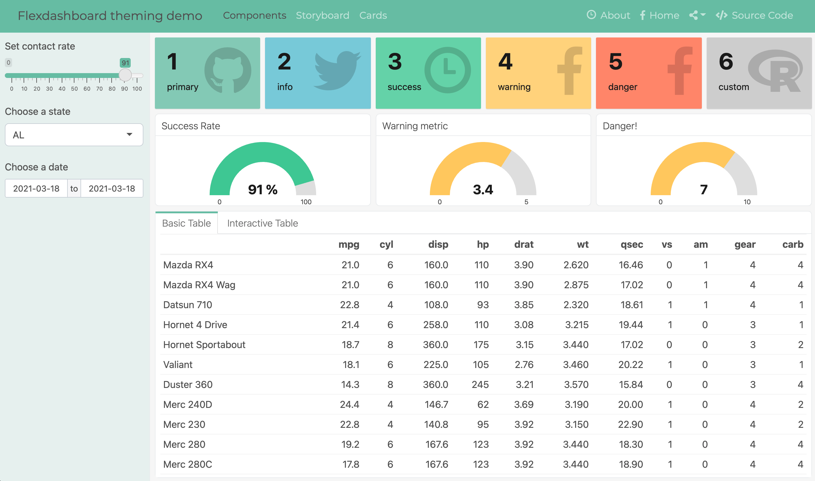Go to the Components page
This screenshot has width=815, height=481.
click(254, 15)
